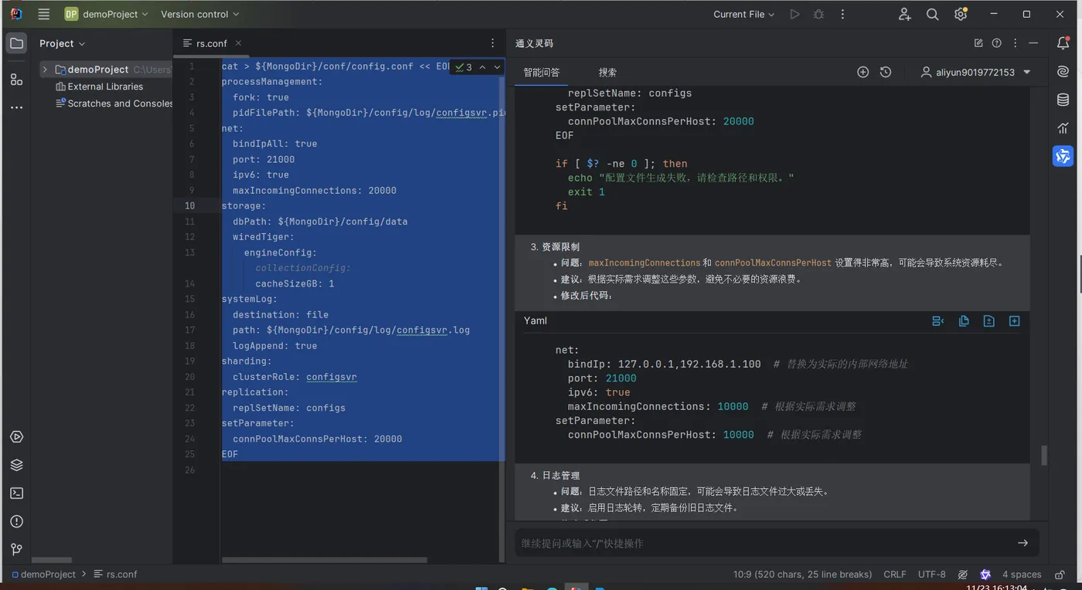Open the Git version control tool window
The width and height of the screenshot is (1082, 590).
point(16,549)
